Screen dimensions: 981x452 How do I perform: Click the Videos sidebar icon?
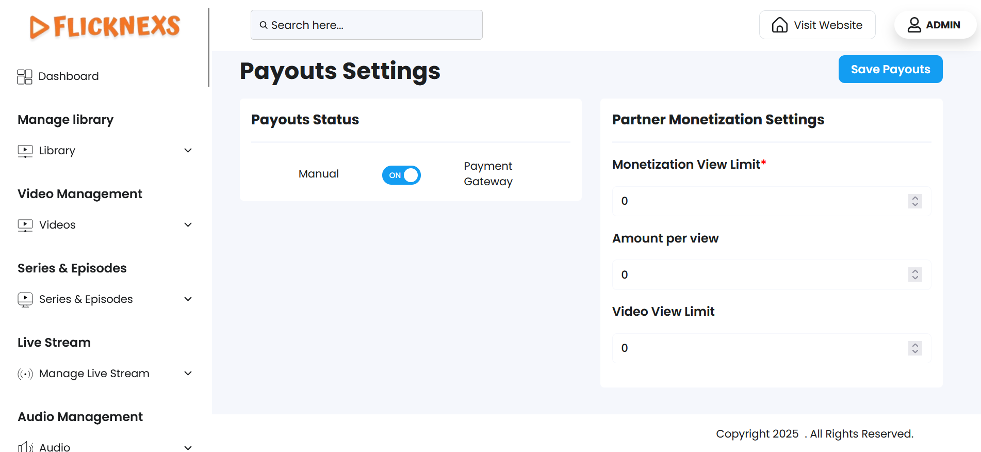pos(25,225)
